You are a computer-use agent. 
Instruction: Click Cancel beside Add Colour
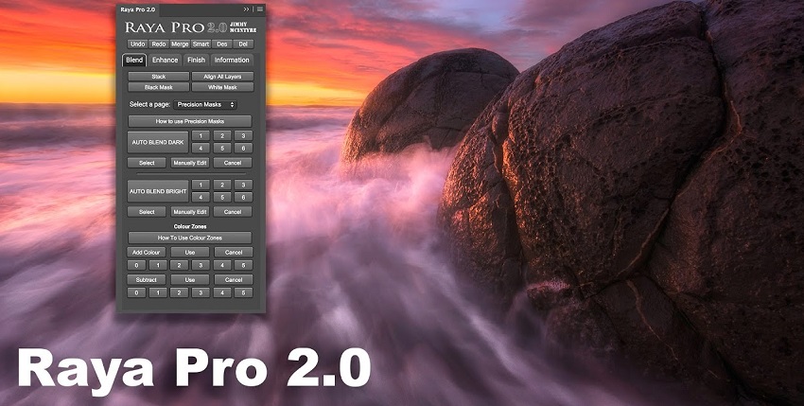(x=234, y=252)
